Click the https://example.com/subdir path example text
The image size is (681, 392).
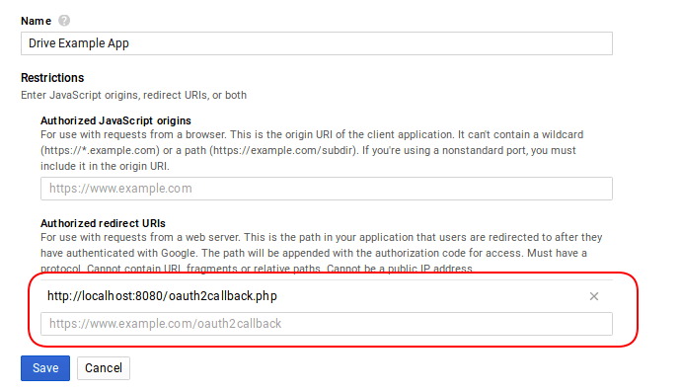pos(282,150)
